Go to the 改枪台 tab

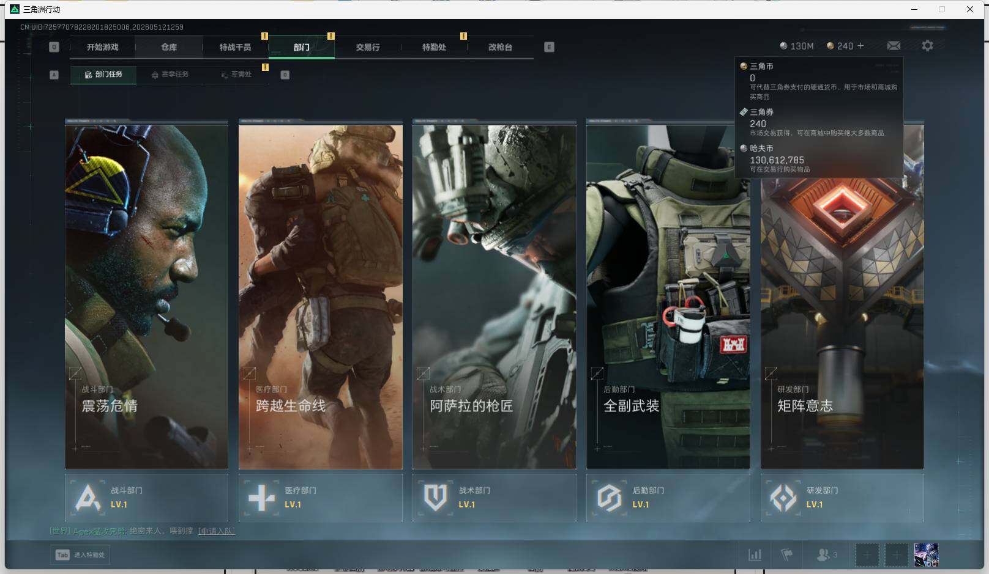pyautogui.click(x=500, y=47)
